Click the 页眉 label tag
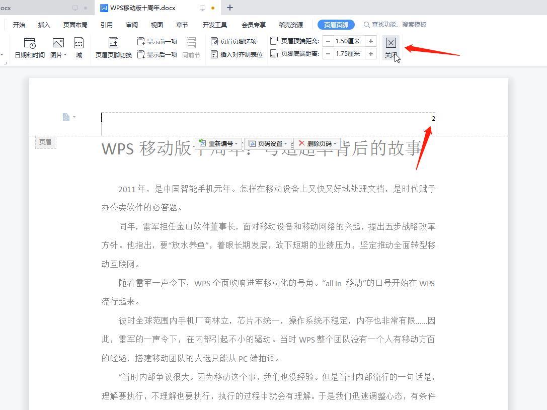547x410 pixels. tap(45, 142)
